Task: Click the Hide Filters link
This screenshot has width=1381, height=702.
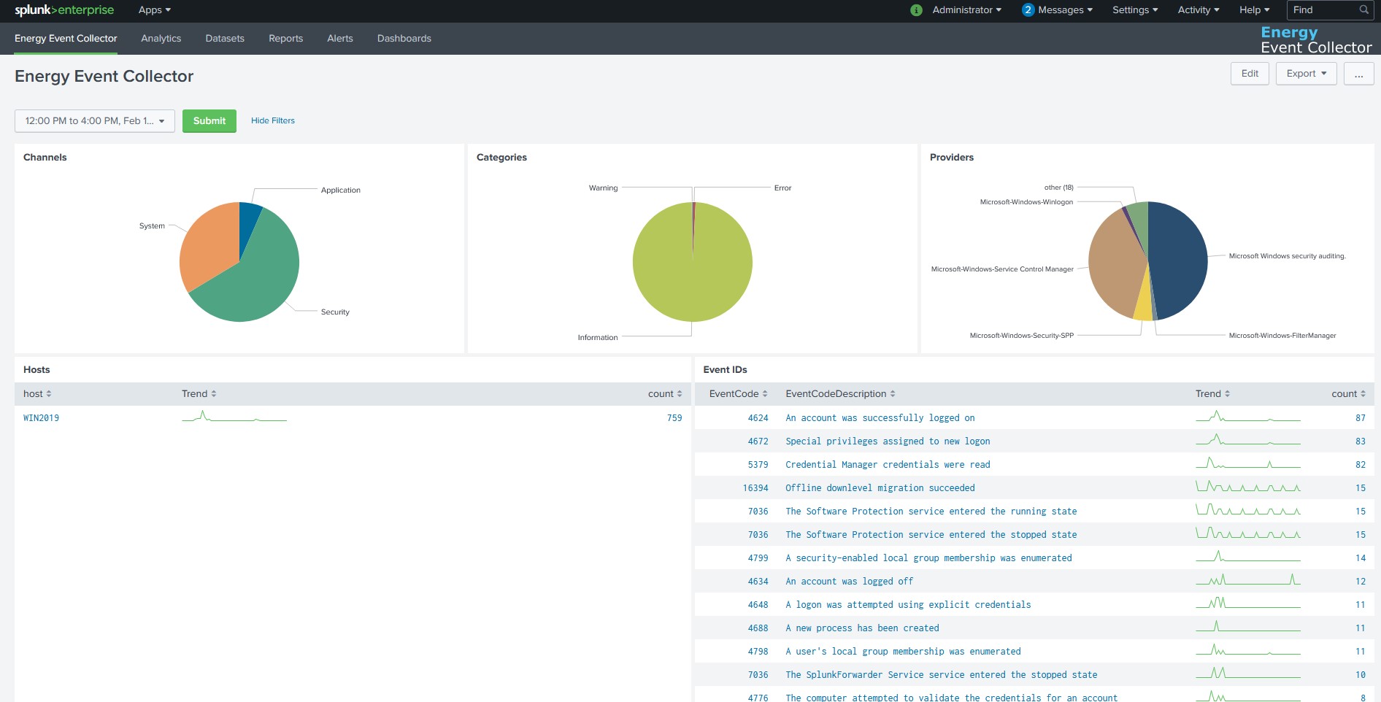Action: [x=273, y=121]
